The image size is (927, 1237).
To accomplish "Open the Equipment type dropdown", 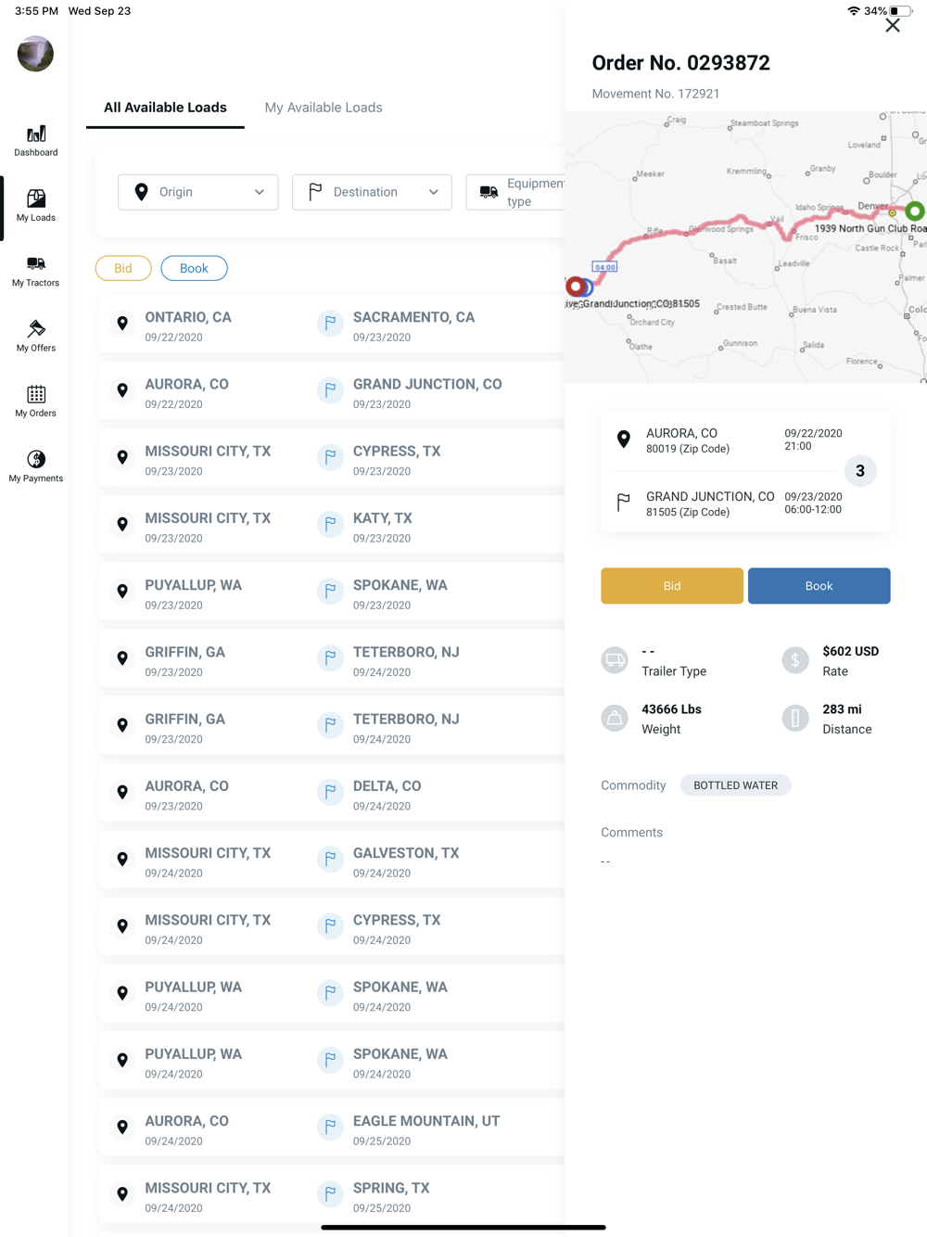I will [516, 192].
